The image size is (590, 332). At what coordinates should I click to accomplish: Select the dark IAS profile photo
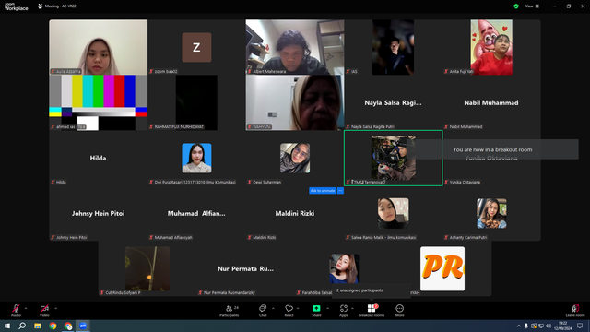(394, 47)
